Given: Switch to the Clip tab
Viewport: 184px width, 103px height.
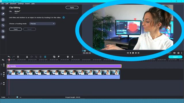Looking at the screenshot, I should click(x=10, y=11).
